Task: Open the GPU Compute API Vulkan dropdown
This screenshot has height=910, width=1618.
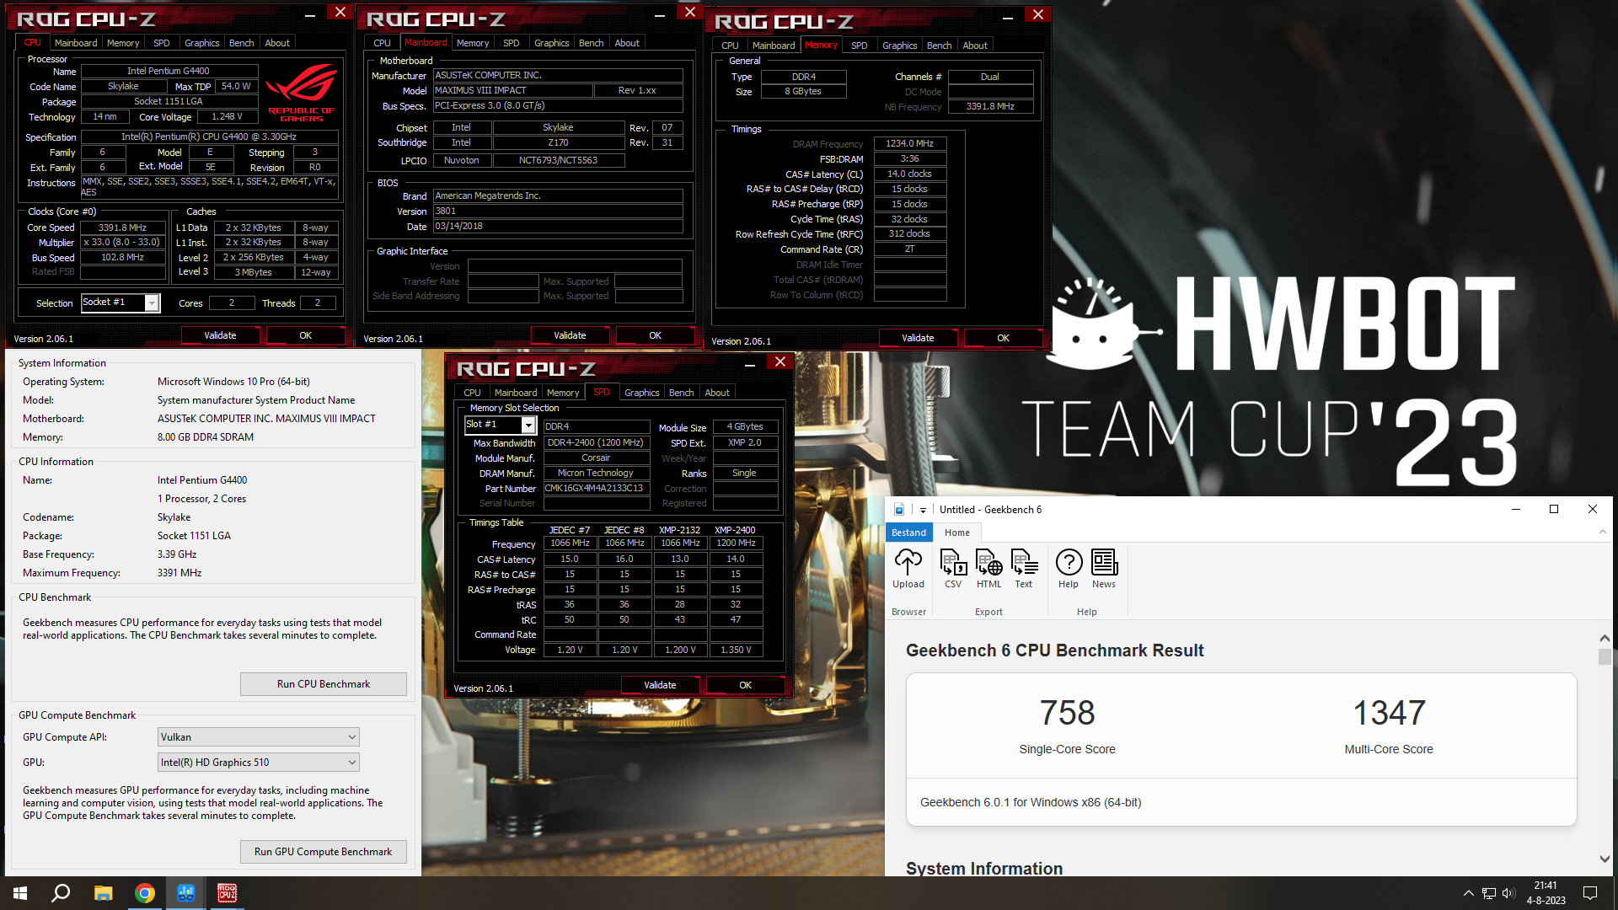Action: (x=259, y=736)
